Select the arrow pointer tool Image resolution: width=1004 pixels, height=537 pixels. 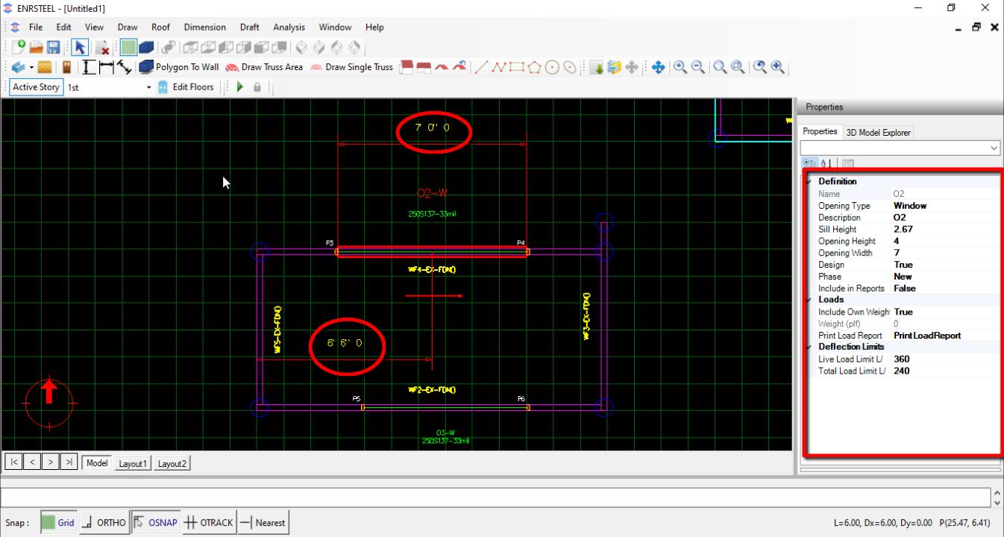79,48
